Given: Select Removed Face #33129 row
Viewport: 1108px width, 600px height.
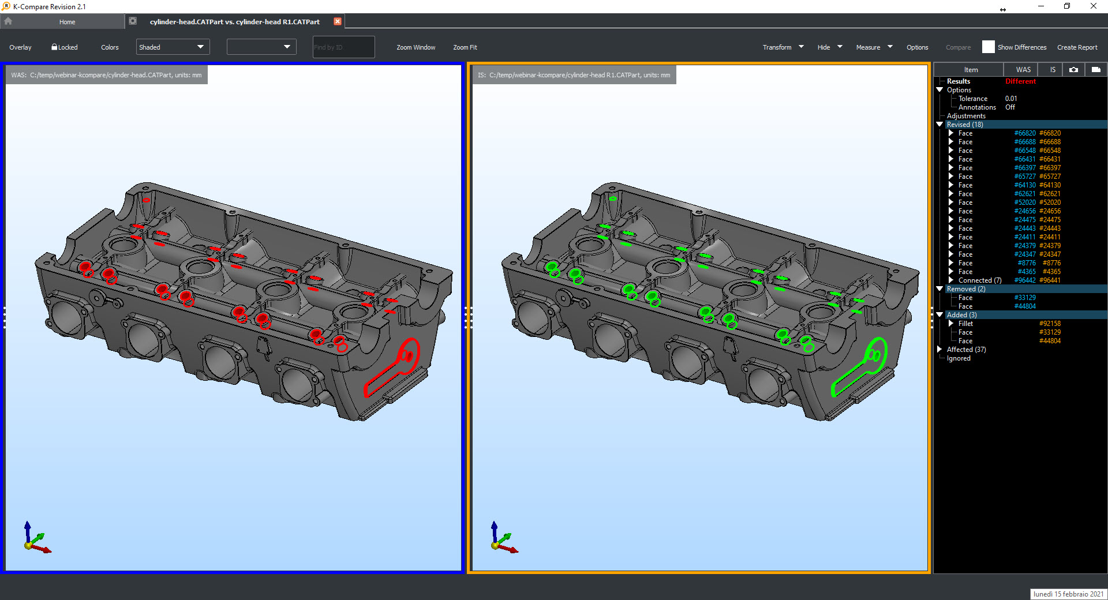Looking at the screenshot, I should (x=1020, y=298).
